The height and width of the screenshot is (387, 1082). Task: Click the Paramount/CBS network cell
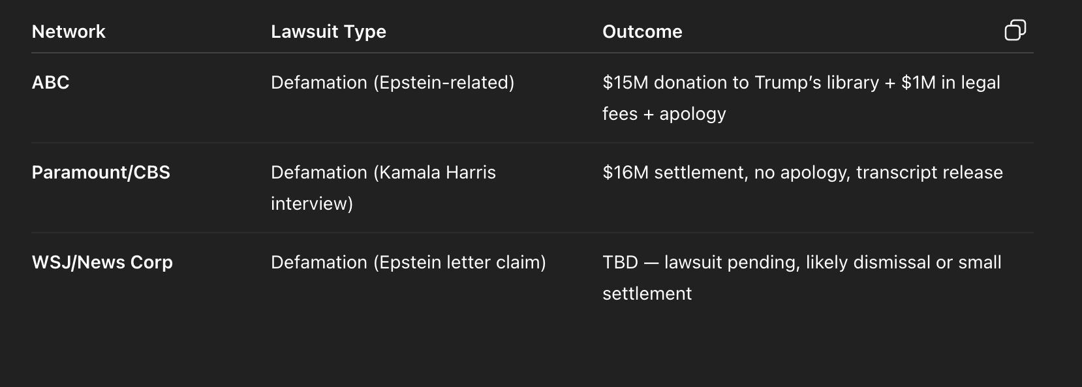101,172
